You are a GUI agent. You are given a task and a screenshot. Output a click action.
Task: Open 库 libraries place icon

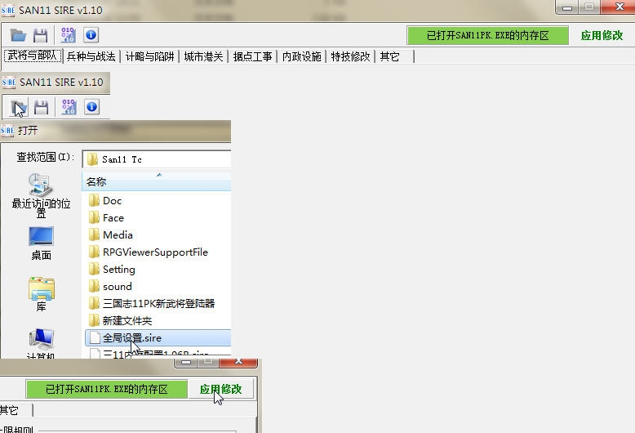coord(42,294)
